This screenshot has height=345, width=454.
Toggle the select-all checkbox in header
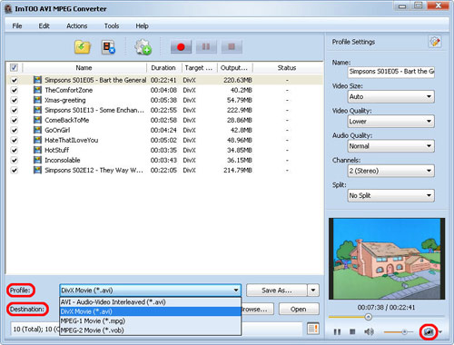[x=14, y=67]
